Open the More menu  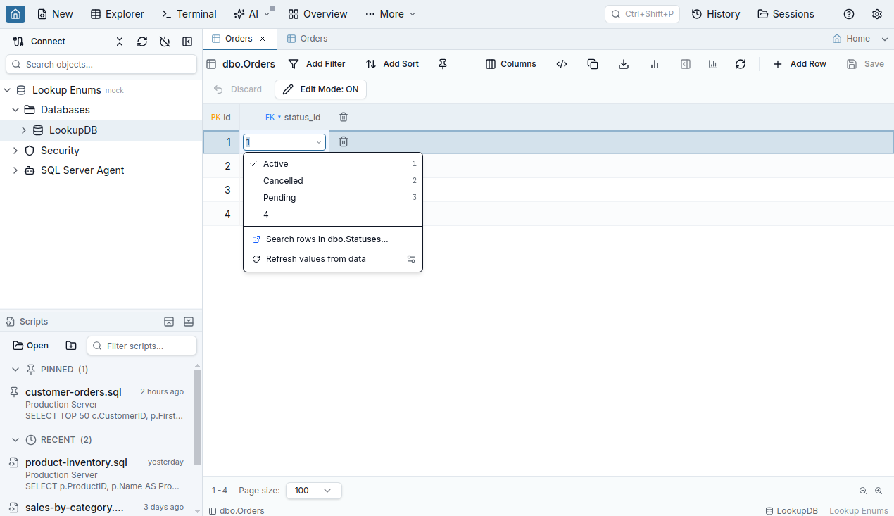391,14
